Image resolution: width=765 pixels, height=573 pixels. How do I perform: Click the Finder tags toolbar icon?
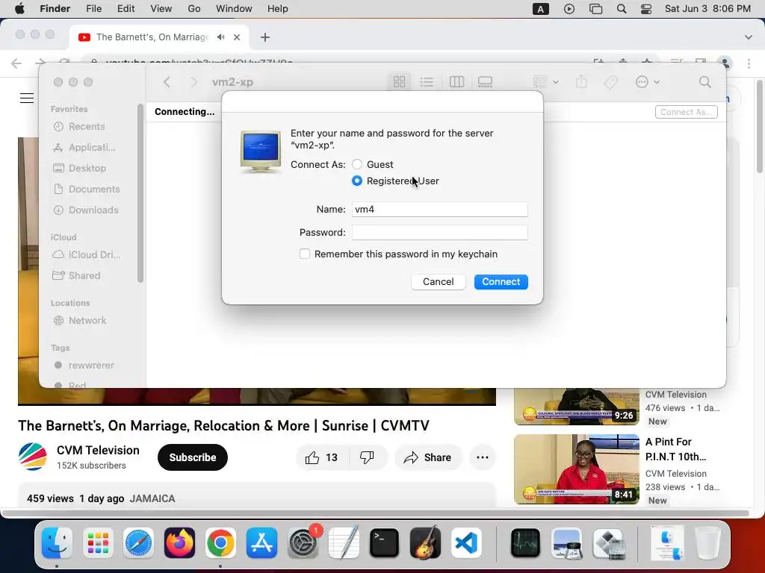[611, 82]
